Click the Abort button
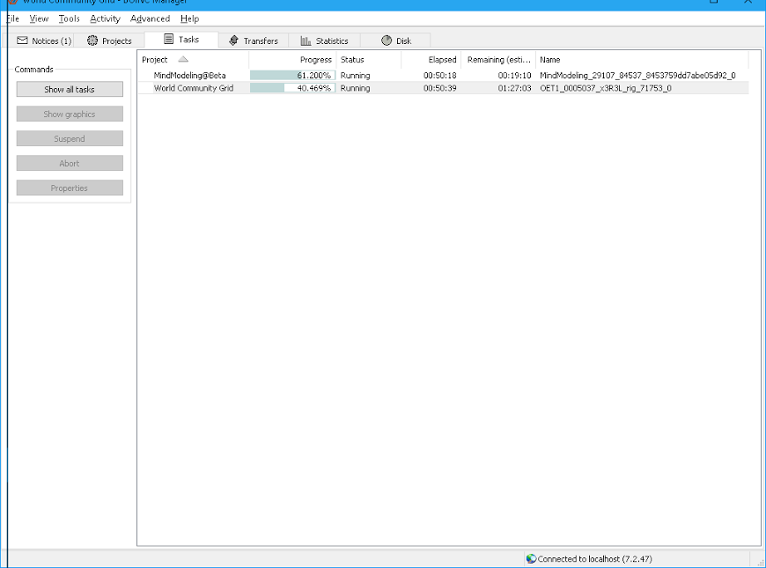The image size is (766, 568). tap(70, 163)
